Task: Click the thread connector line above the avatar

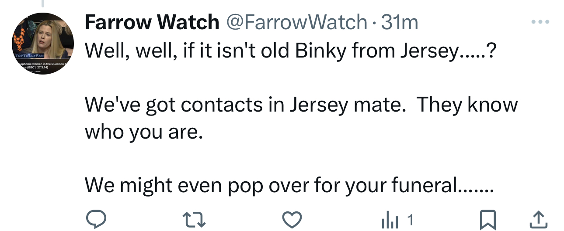Action: pos(43,3)
